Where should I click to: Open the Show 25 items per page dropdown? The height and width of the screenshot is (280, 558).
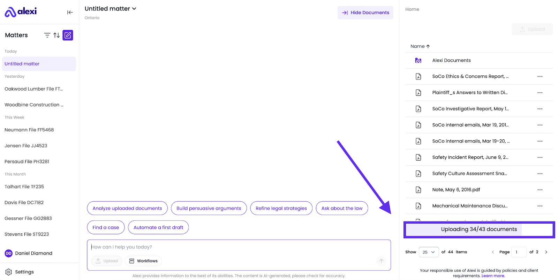[429, 252]
